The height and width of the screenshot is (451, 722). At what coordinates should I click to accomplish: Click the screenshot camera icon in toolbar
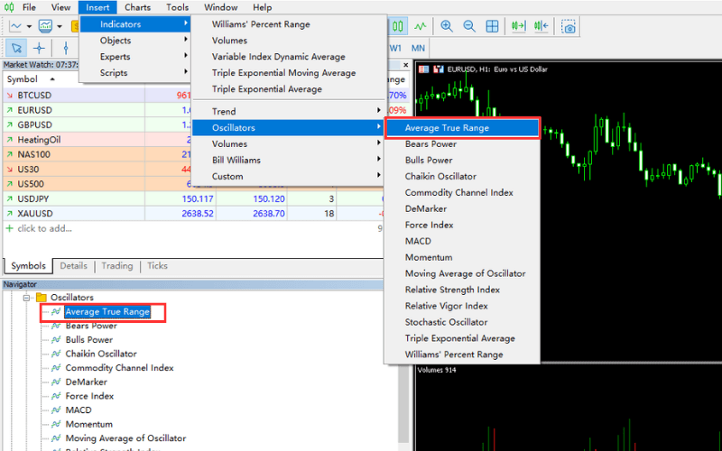(569, 26)
